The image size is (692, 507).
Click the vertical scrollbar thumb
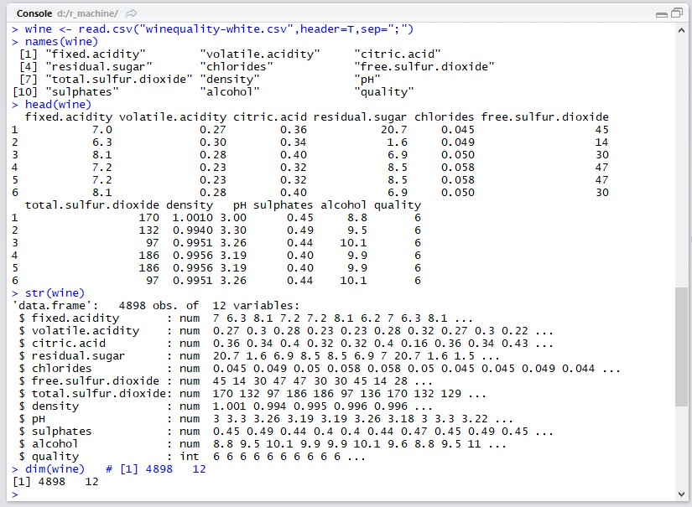click(681, 347)
